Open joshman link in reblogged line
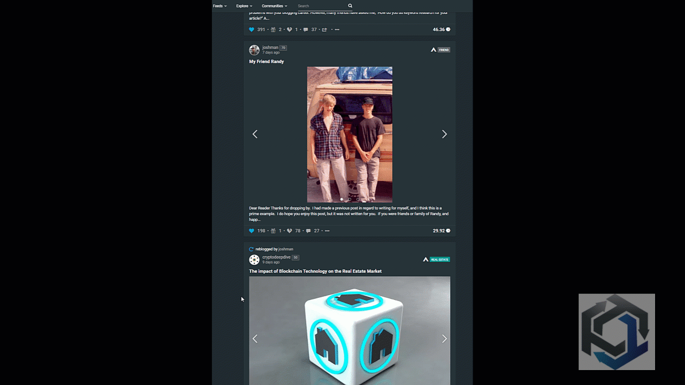This screenshot has height=385, width=685. click(286, 249)
